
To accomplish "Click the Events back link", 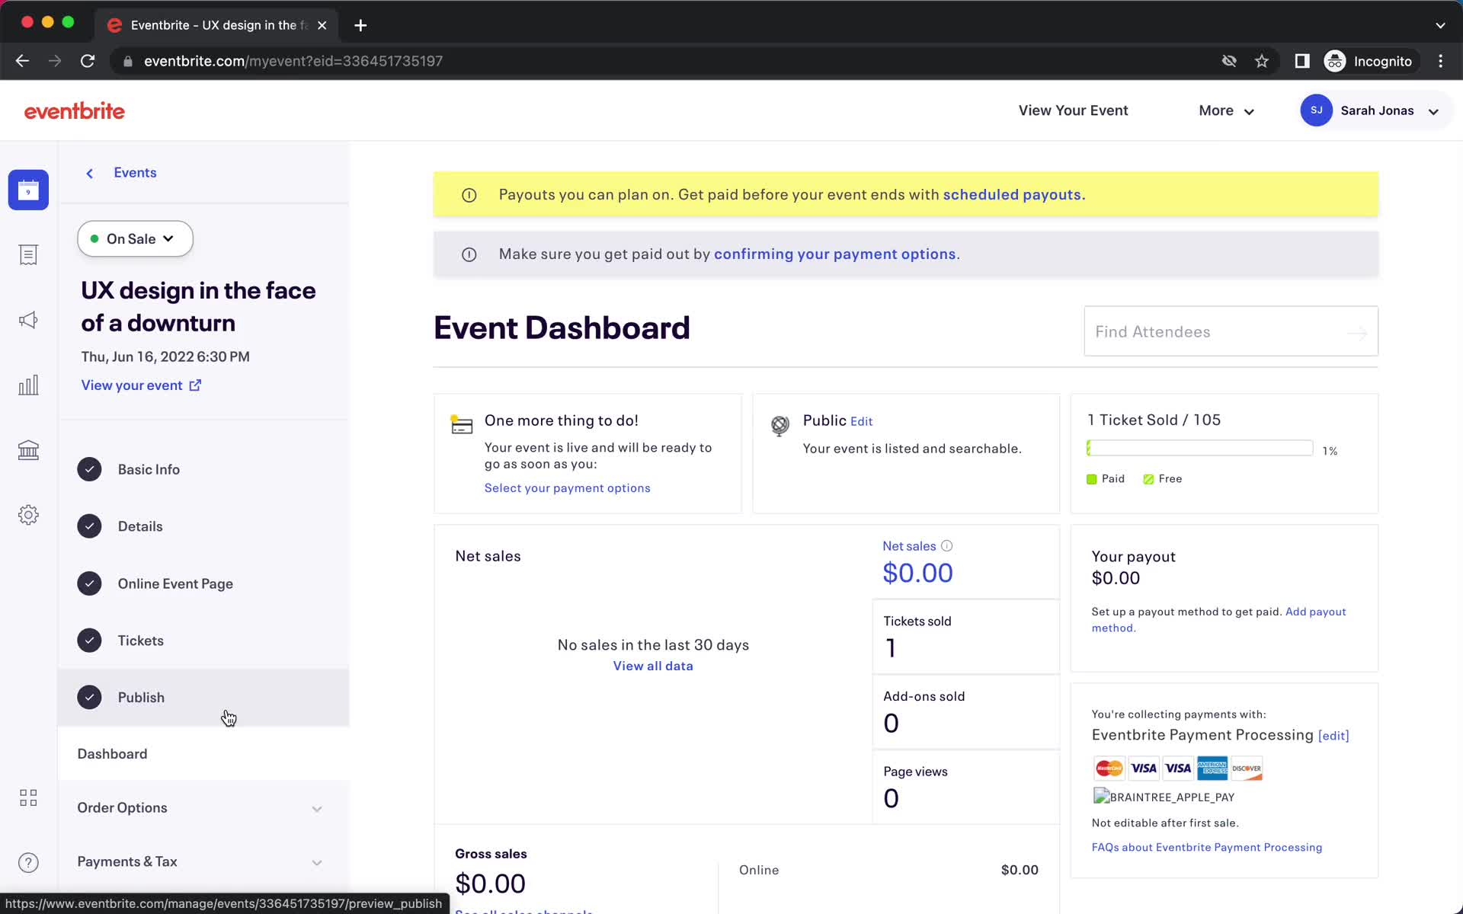I will coord(135,173).
